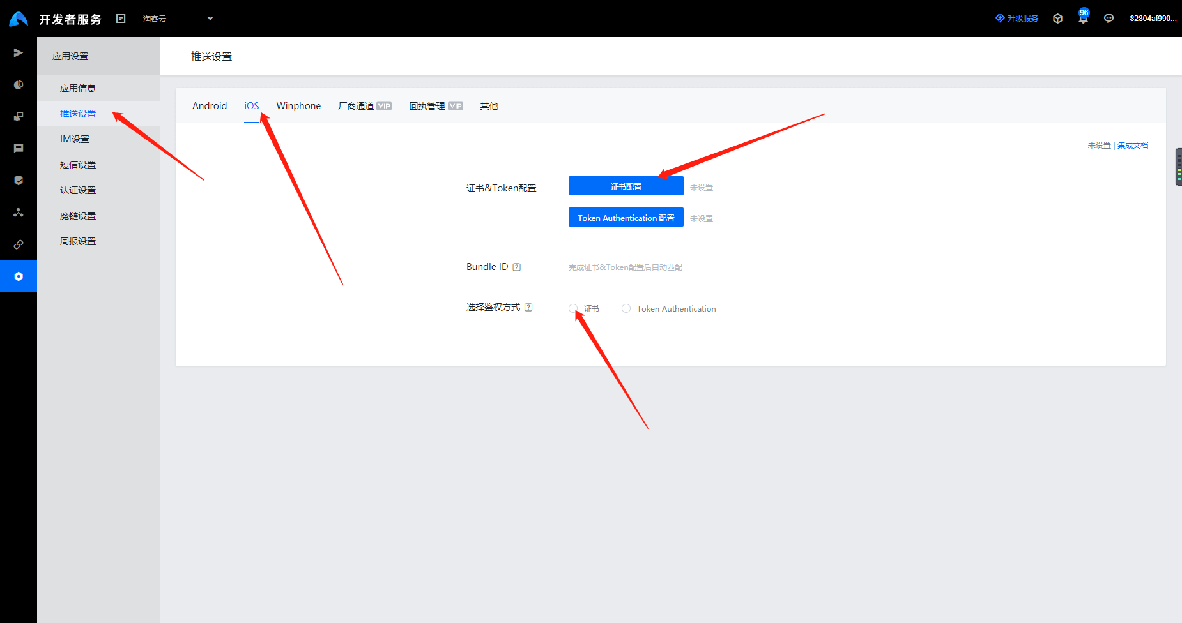Click the square app icon beside 开发者服务

[x=121, y=19]
